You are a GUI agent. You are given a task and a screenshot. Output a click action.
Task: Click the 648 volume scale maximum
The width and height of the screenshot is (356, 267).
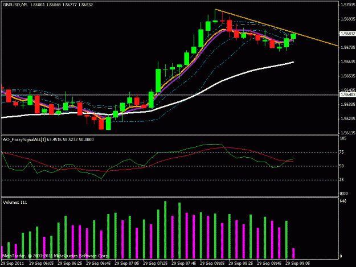(x=343, y=201)
